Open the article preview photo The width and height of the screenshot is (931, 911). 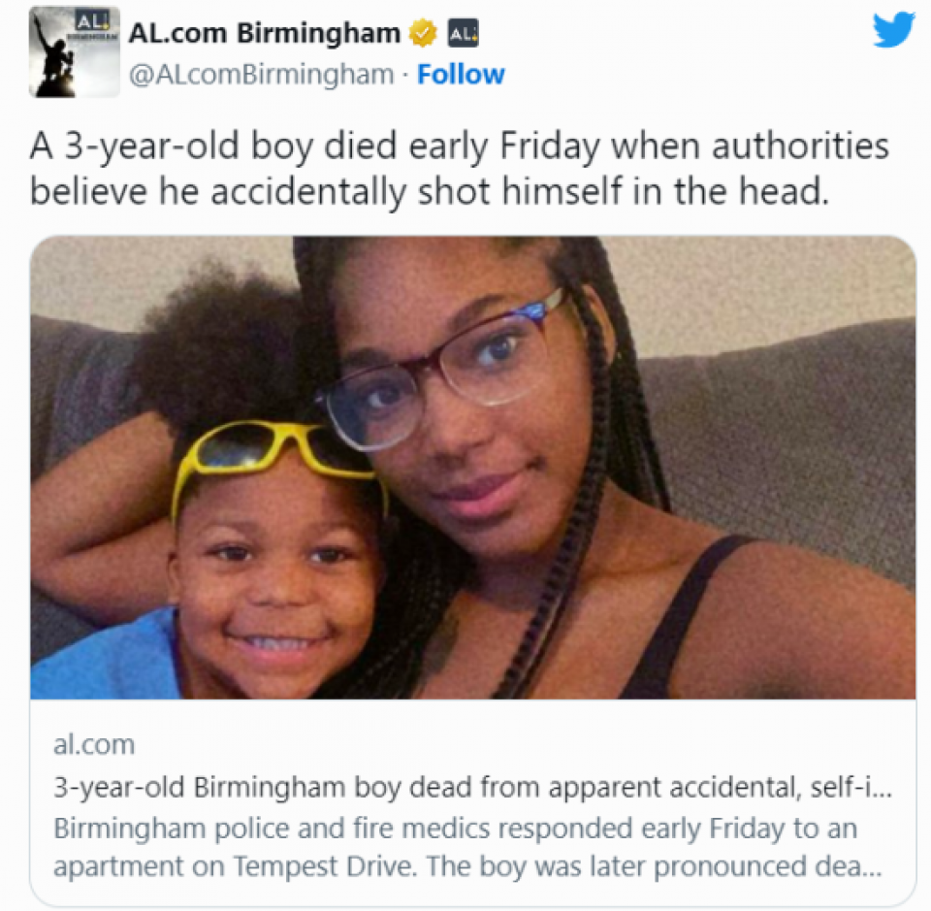coord(472,468)
